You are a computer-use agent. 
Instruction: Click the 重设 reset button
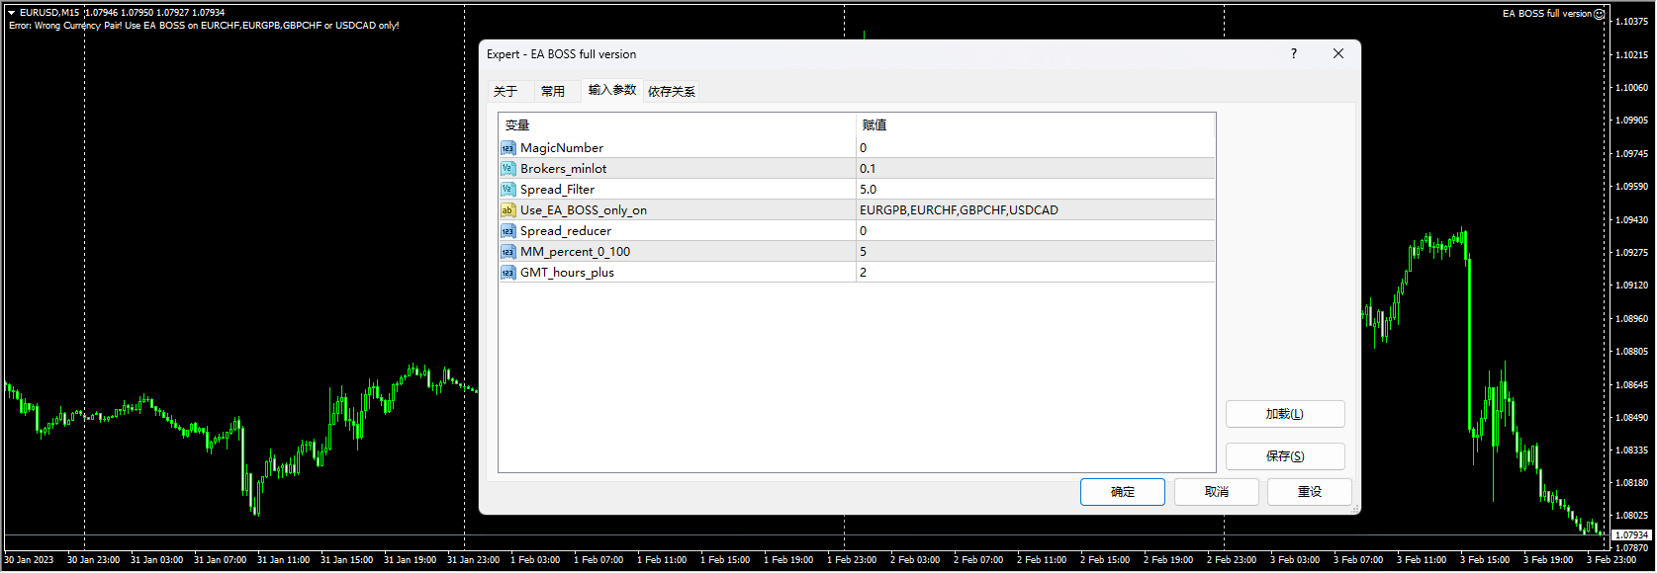(1310, 492)
